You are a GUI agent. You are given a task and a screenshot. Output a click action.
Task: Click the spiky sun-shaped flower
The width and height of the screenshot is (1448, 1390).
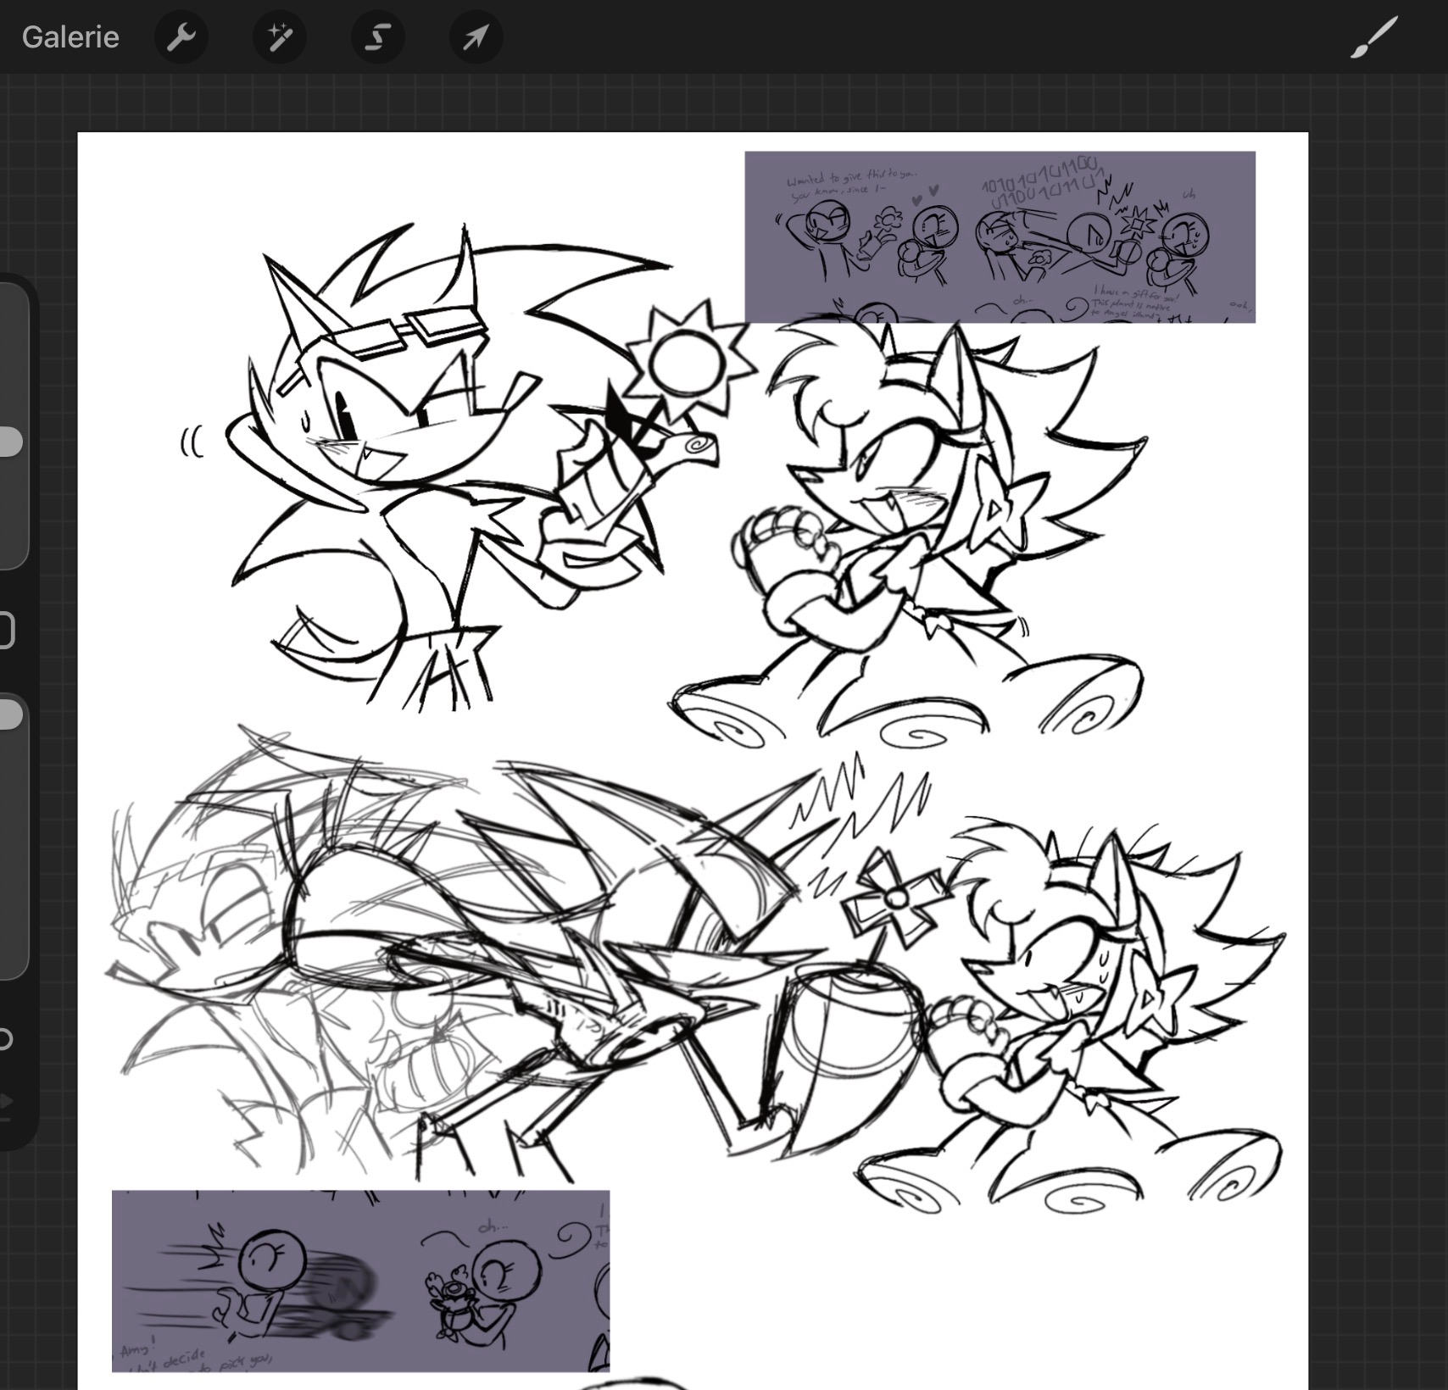click(x=688, y=358)
